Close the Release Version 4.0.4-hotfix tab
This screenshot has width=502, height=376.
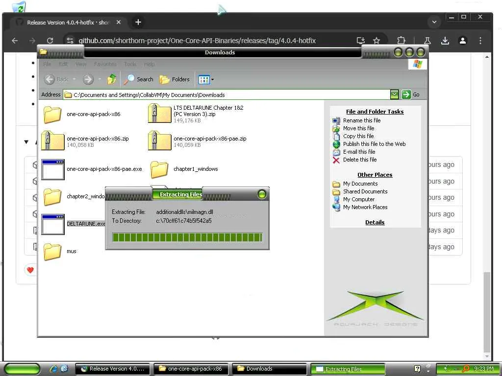119,23
